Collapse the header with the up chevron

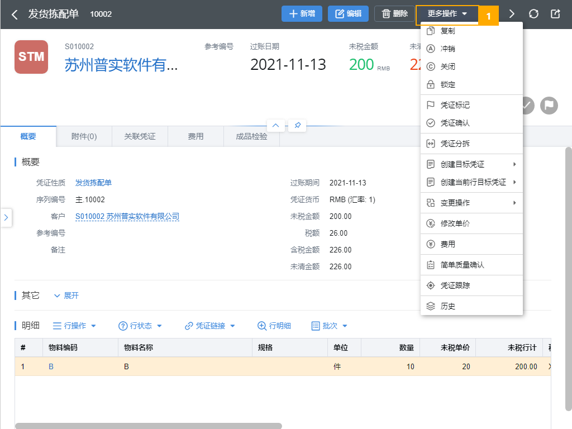pyautogui.click(x=276, y=126)
